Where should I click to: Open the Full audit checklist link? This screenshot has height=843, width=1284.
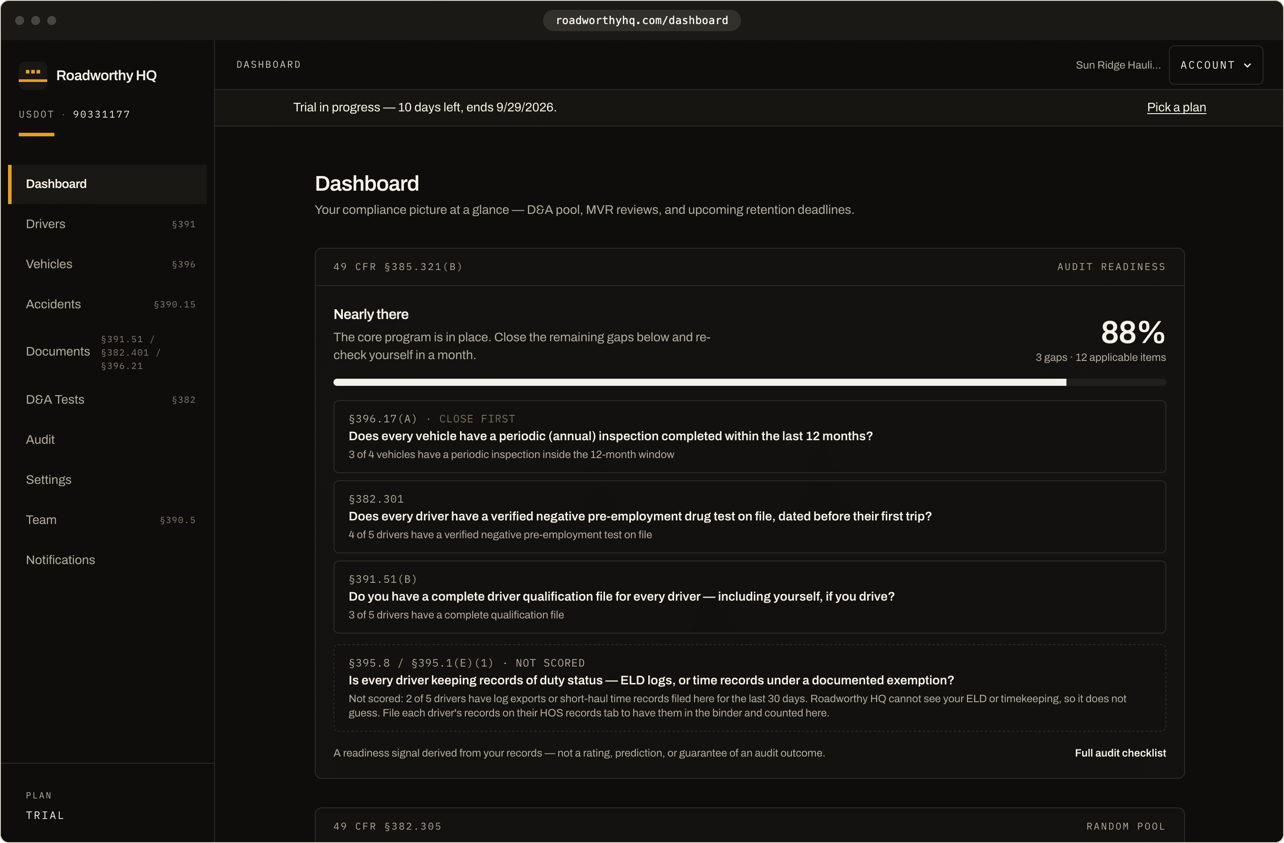pos(1120,753)
